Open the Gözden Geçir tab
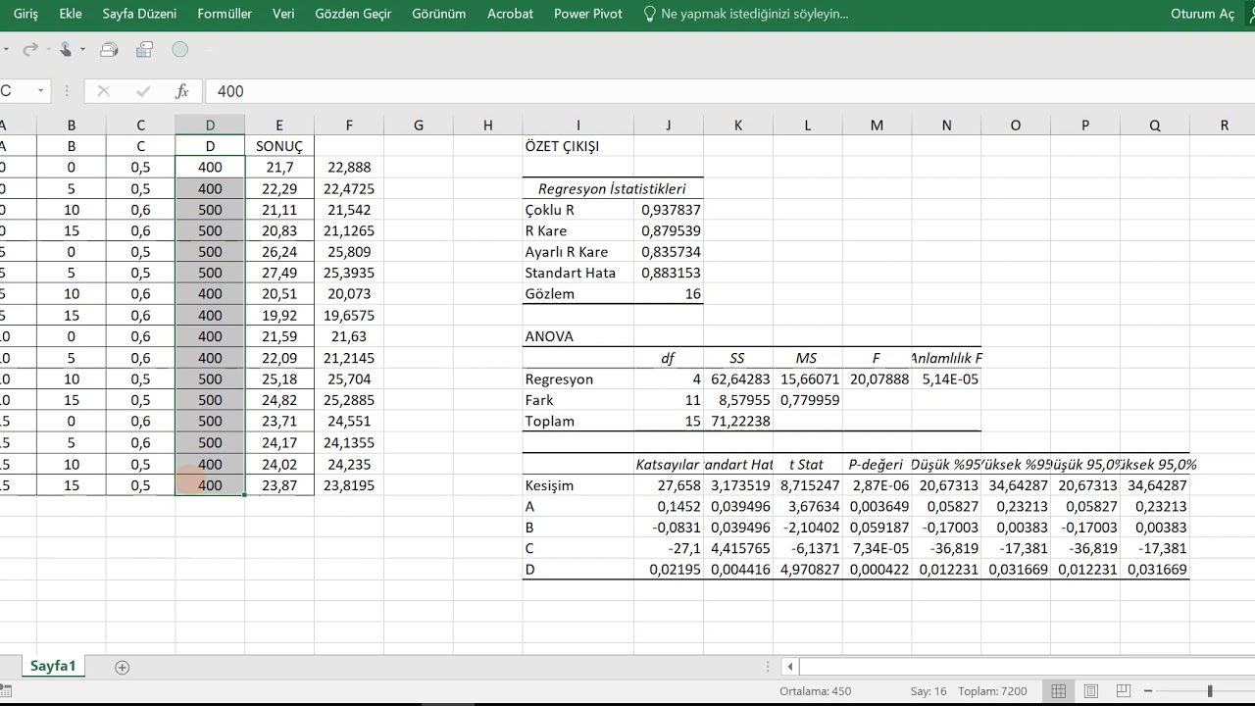Viewport: 1255px width, 706px height. pos(353,14)
